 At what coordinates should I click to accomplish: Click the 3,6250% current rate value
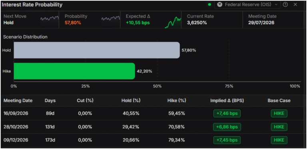[197, 23]
